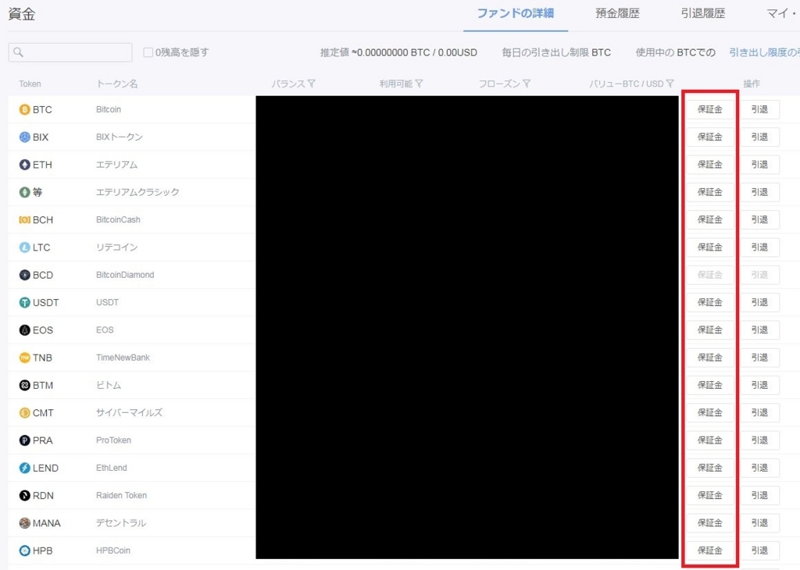800x570 pixels.
Task: Open the 利用可能 column filter
Action: click(x=419, y=84)
